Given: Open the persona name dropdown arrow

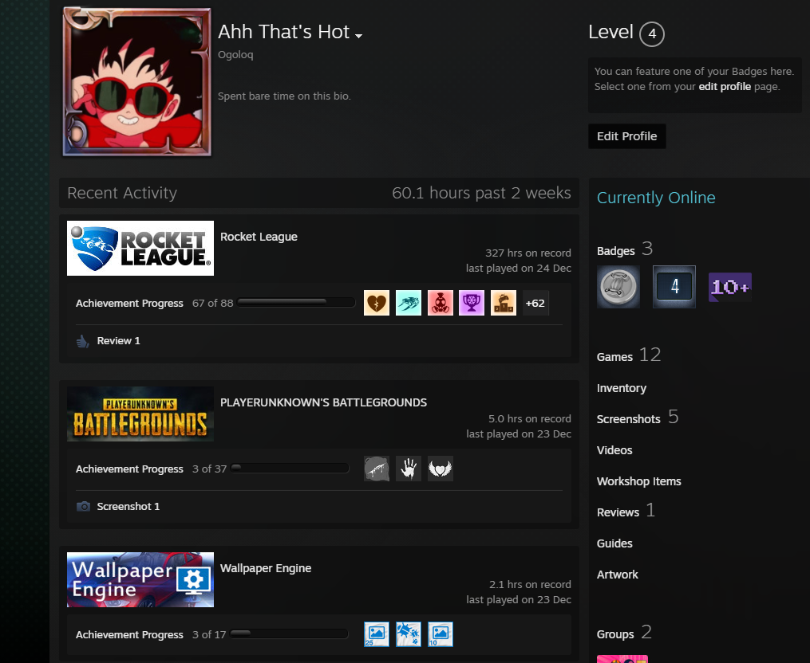Looking at the screenshot, I should coord(358,36).
